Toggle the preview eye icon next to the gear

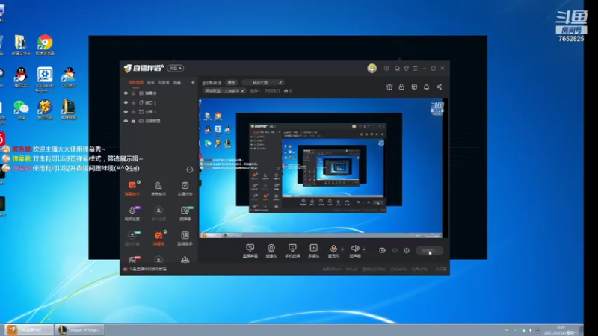[x=395, y=250]
